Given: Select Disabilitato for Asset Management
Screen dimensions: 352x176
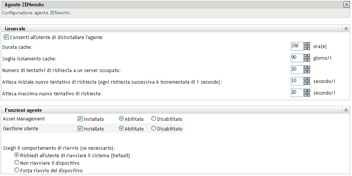Looking at the screenshot, I should click(x=153, y=119).
